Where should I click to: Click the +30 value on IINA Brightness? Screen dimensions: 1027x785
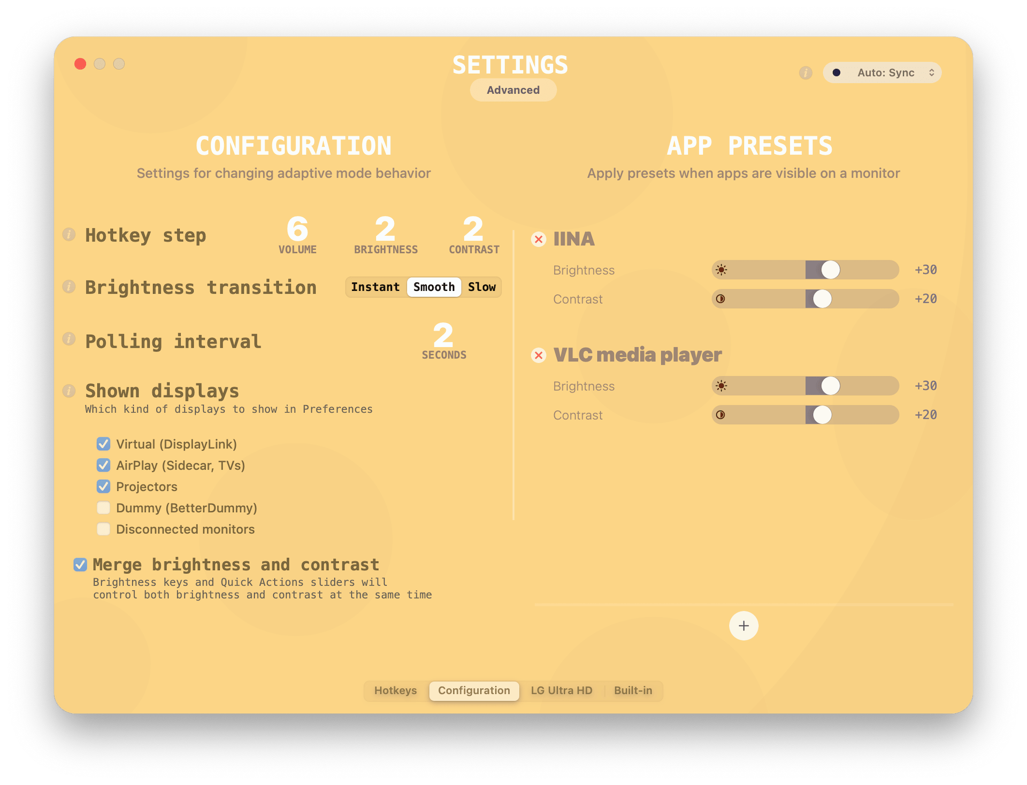(x=926, y=270)
